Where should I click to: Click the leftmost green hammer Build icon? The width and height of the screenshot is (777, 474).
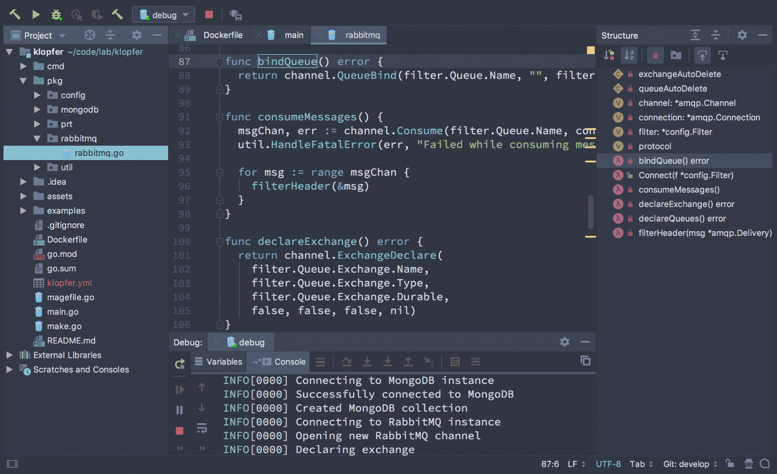tap(15, 14)
